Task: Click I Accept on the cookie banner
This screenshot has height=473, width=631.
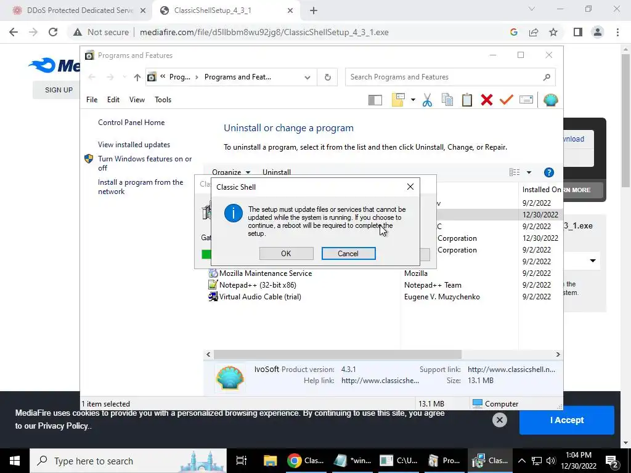Action: [567, 420]
